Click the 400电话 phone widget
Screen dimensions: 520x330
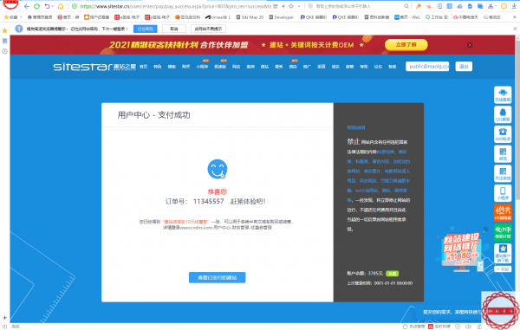pos(503,134)
